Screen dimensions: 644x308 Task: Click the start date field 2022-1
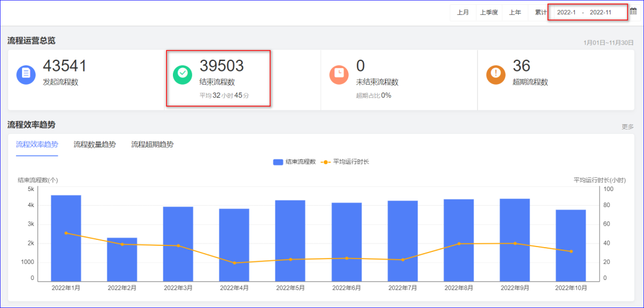565,13
